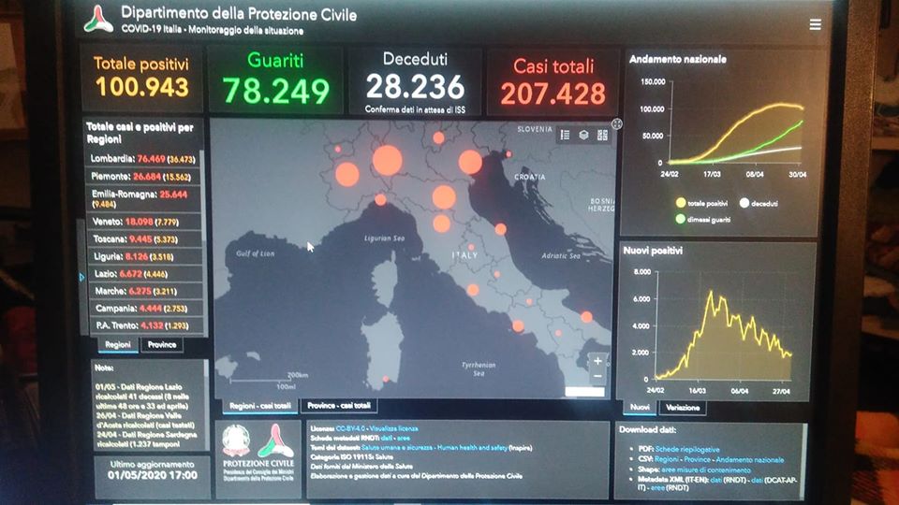Click the 'Casi totali' 207.428 counter

coord(553,82)
